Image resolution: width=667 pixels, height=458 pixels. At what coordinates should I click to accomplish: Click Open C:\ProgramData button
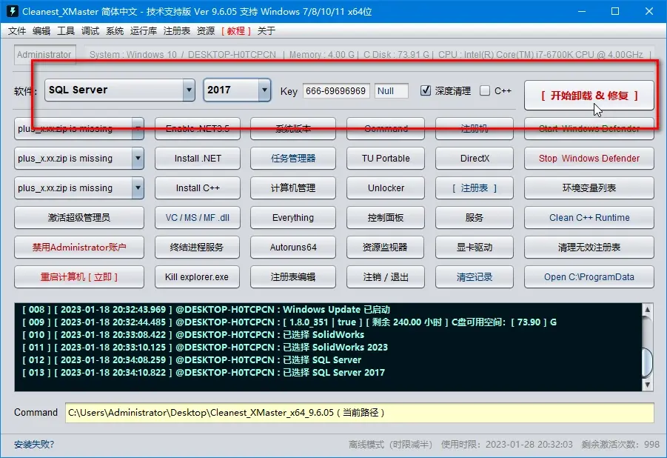[589, 277]
